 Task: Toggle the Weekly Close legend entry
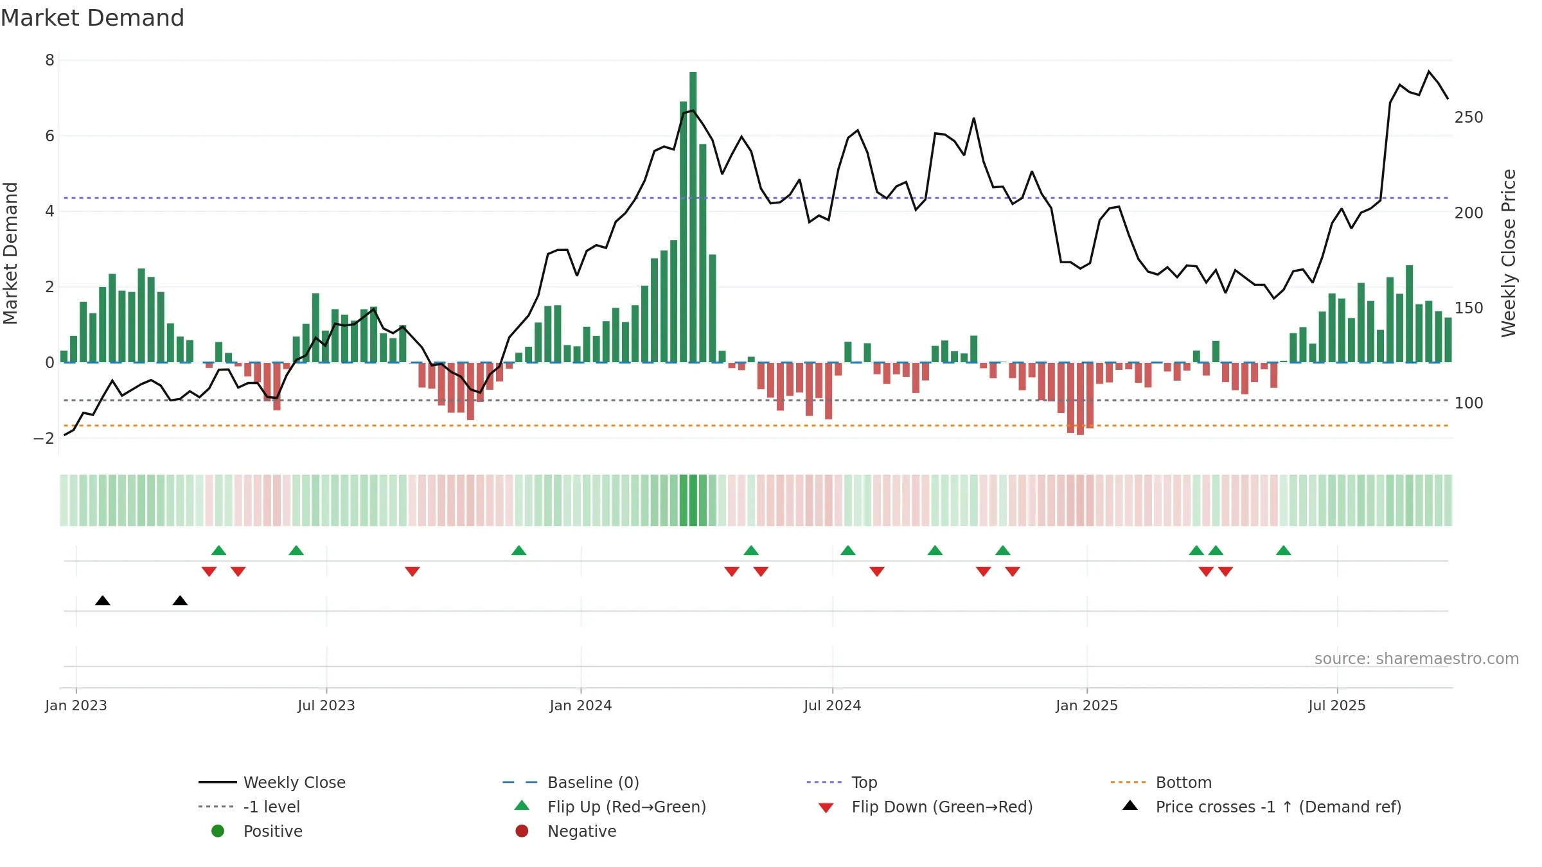(x=272, y=782)
